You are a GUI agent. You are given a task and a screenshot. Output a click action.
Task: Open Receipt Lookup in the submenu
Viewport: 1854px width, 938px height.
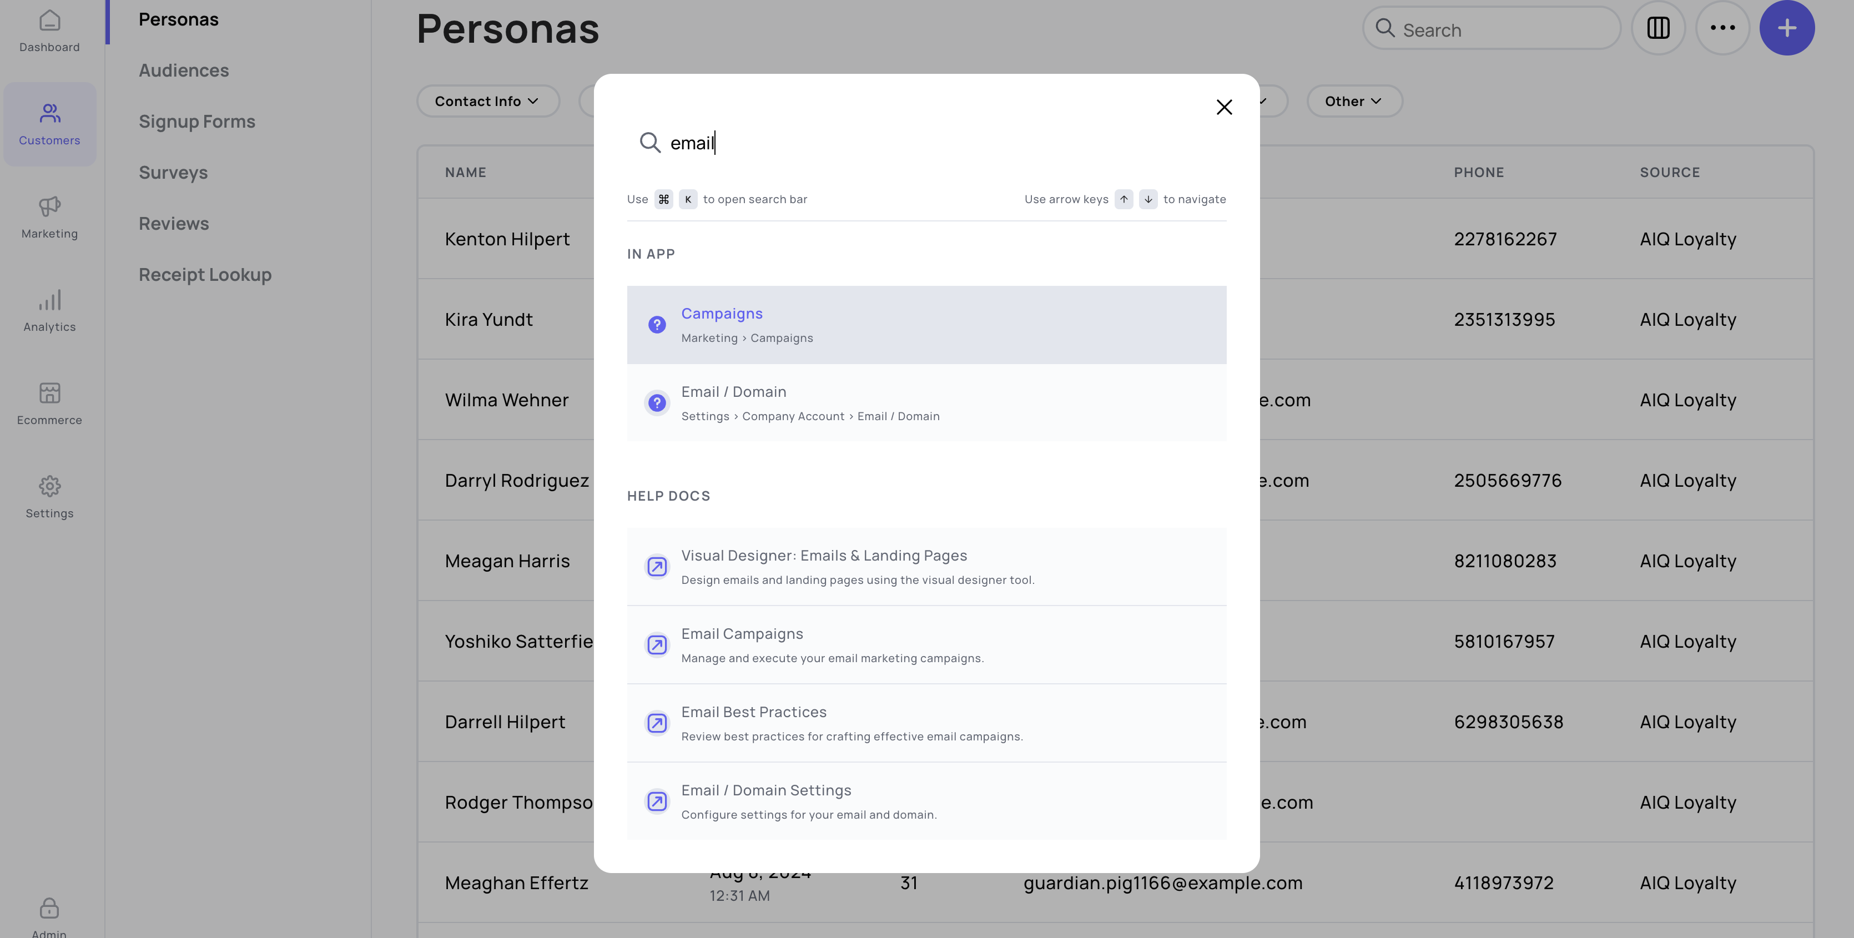pos(204,275)
